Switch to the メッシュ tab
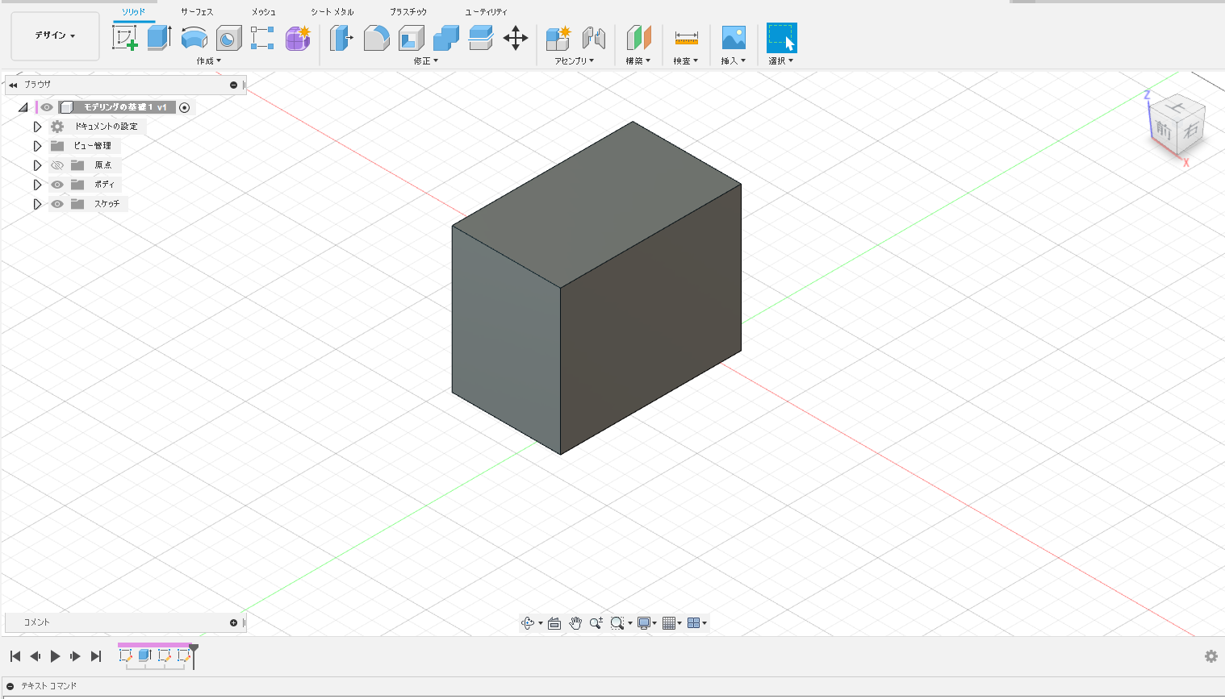The image size is (1225, 699). [263, 12]
